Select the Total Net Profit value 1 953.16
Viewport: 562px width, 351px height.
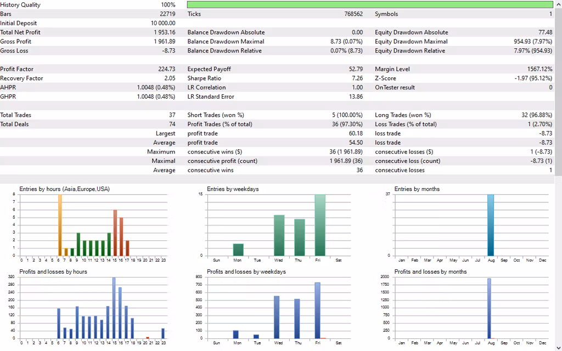tap(165, 32)
